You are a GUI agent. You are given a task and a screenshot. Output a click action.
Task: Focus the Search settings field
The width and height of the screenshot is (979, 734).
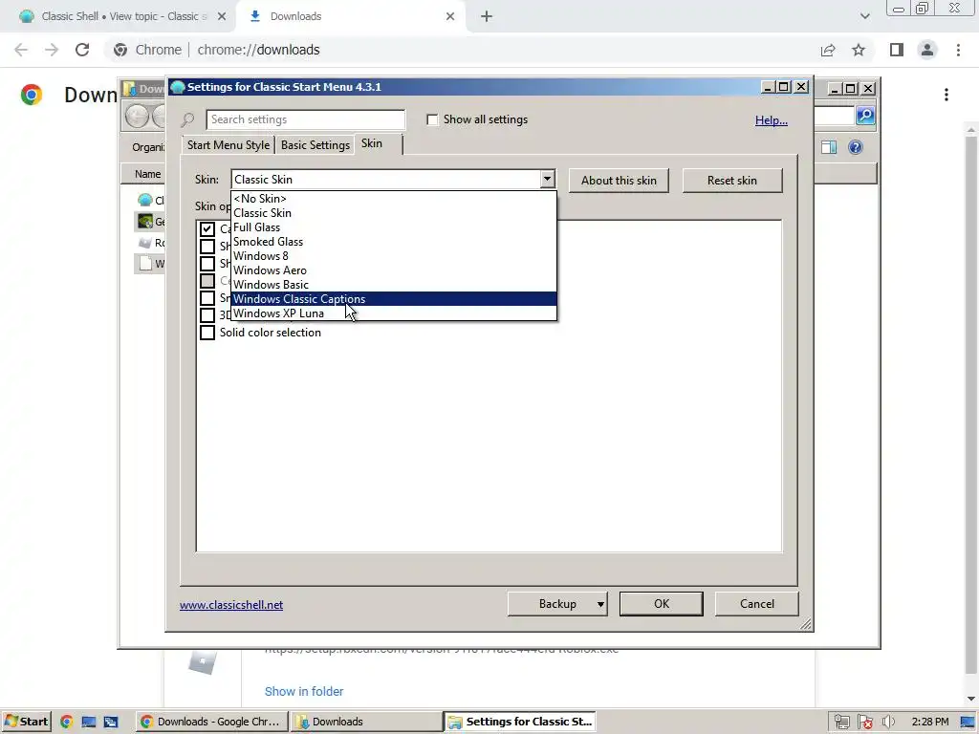(305, 119)
